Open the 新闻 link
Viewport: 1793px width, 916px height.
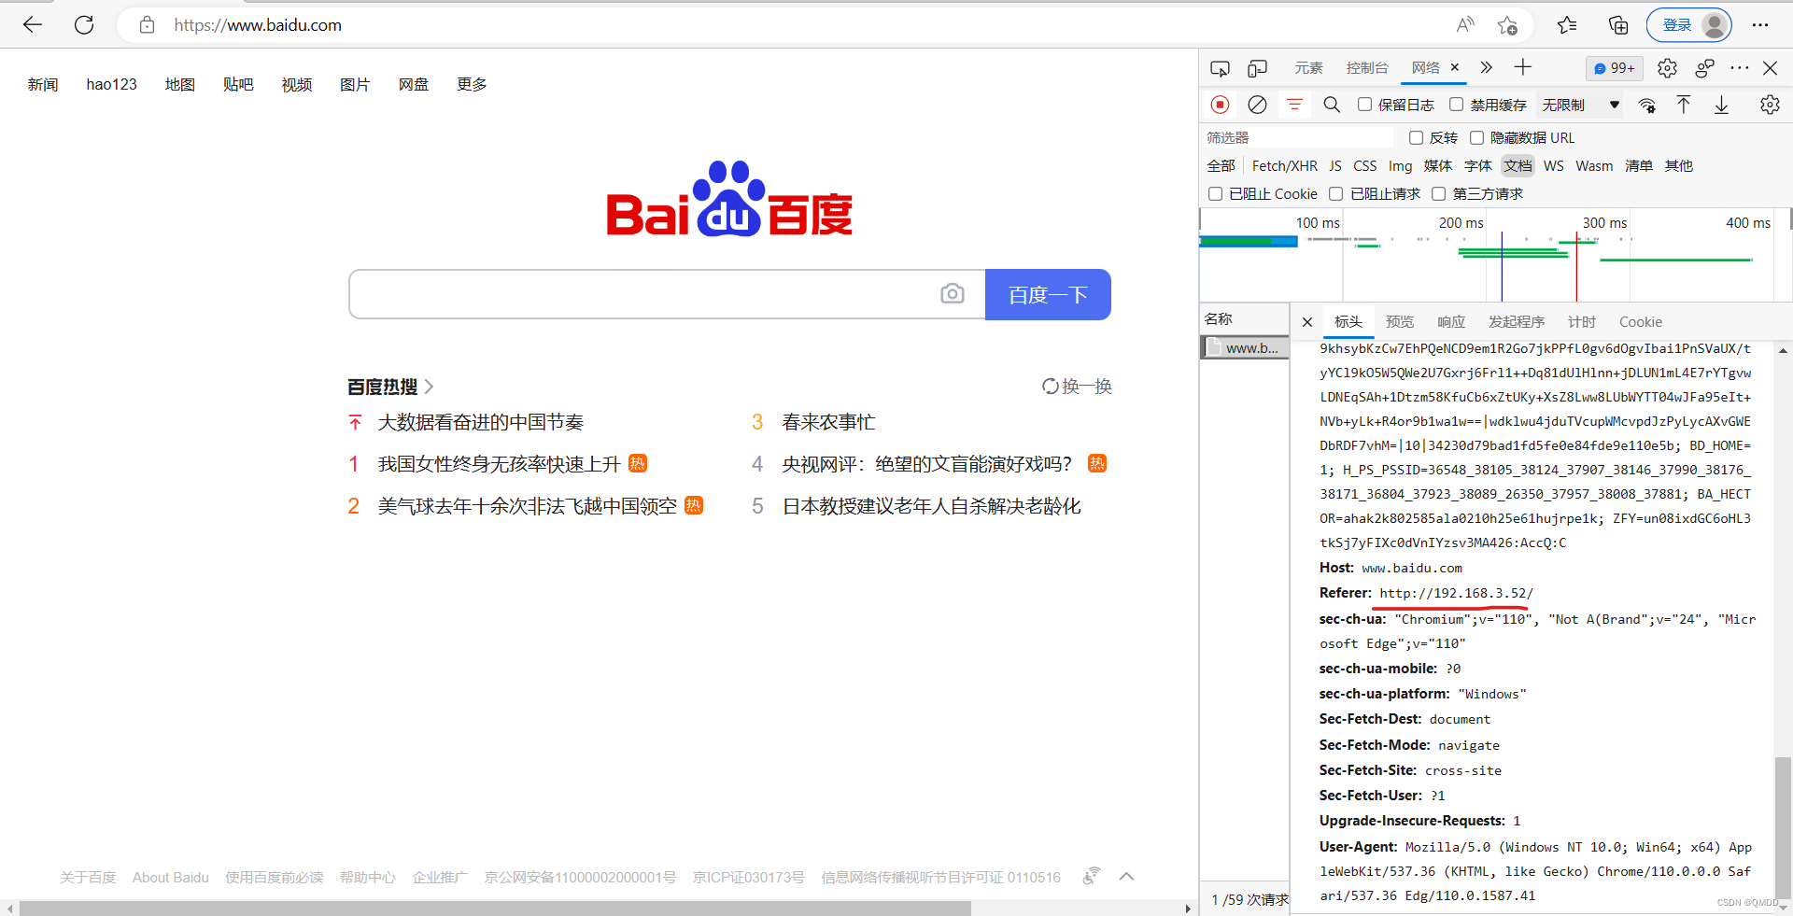coord(43,84)
